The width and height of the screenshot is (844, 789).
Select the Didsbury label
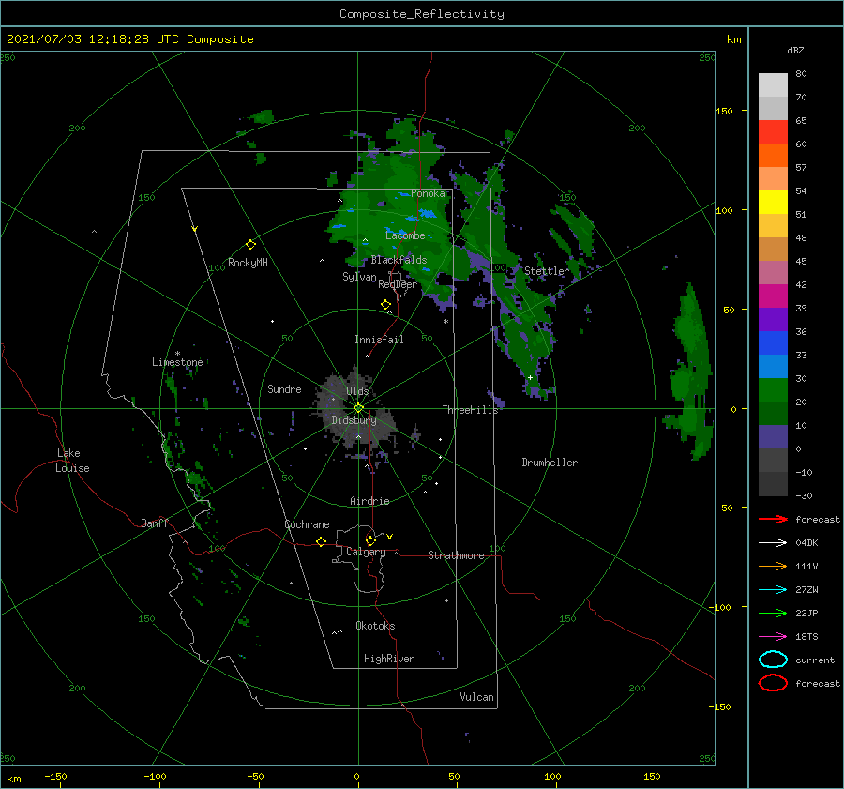click(354, 420)
